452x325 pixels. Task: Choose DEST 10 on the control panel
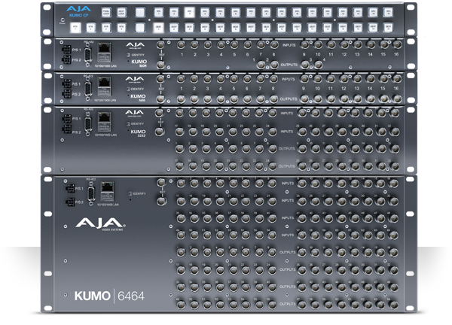pos(297,28)
